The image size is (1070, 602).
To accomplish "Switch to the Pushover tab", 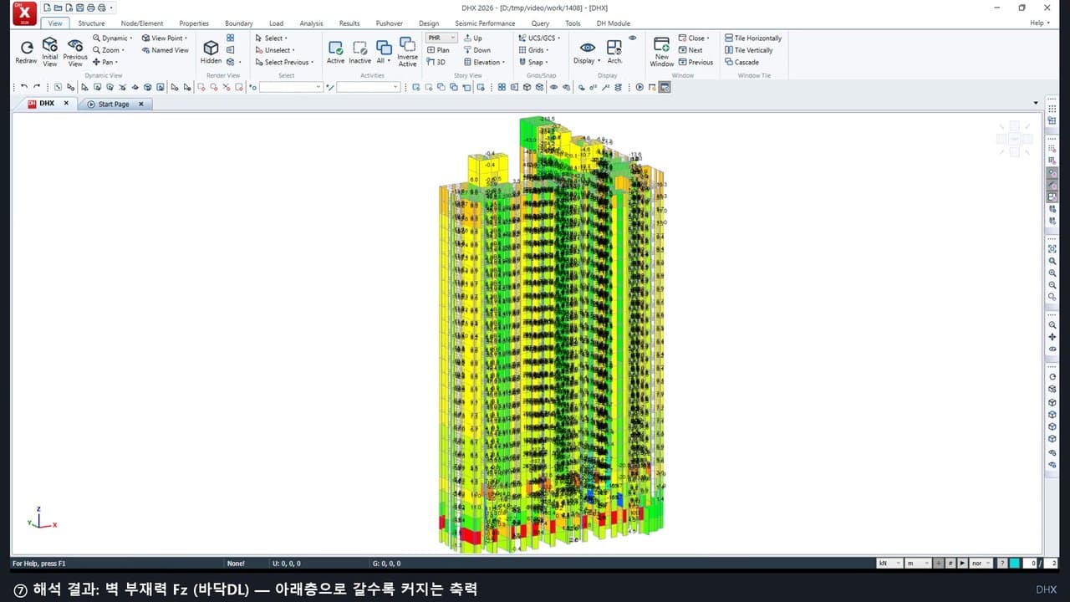I will coord(390,23).
